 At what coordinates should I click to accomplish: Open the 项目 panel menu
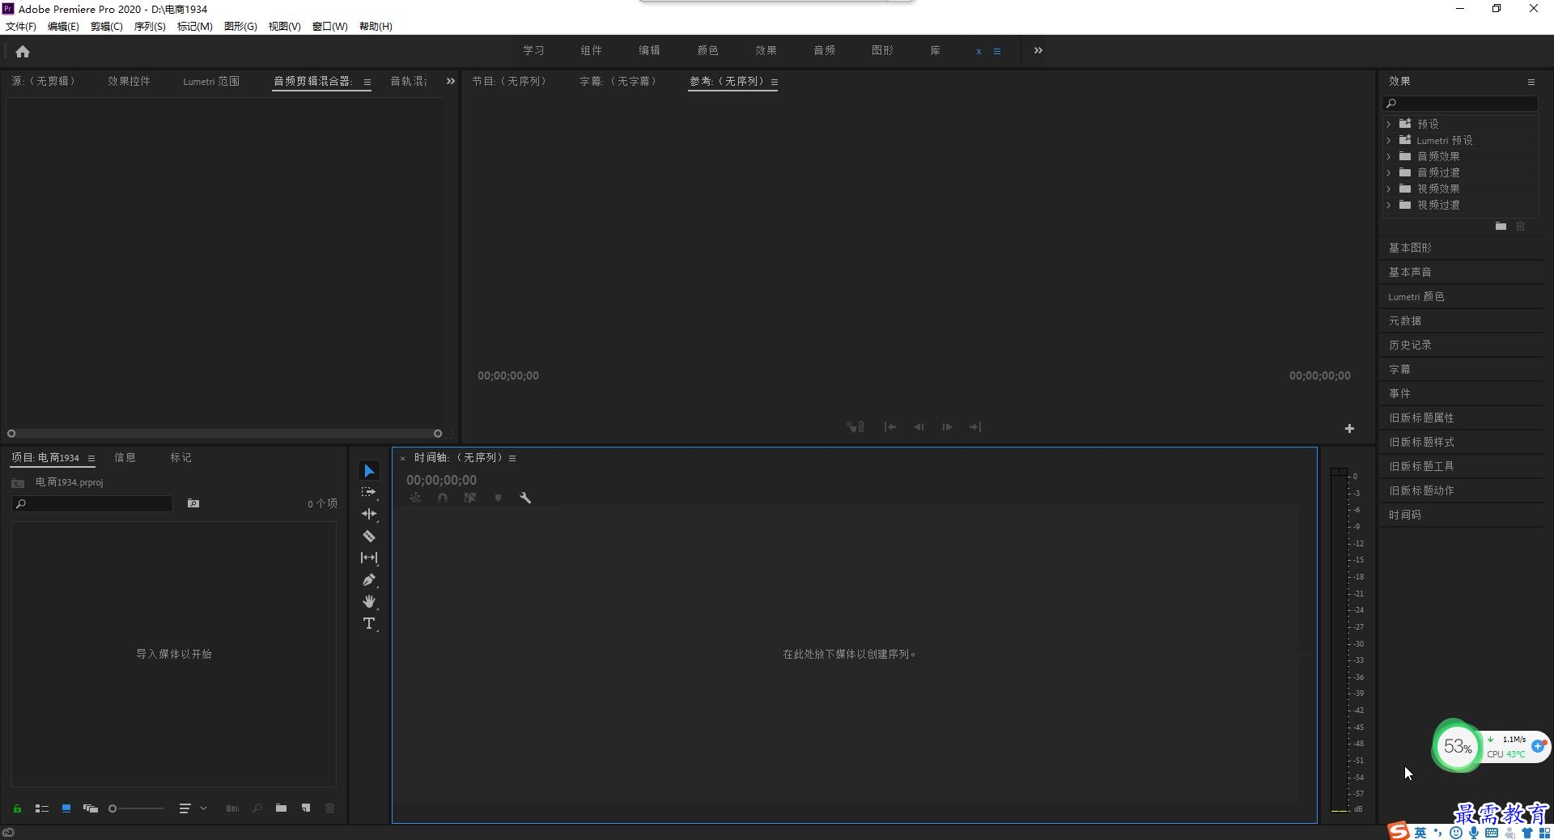click(91, 458)
